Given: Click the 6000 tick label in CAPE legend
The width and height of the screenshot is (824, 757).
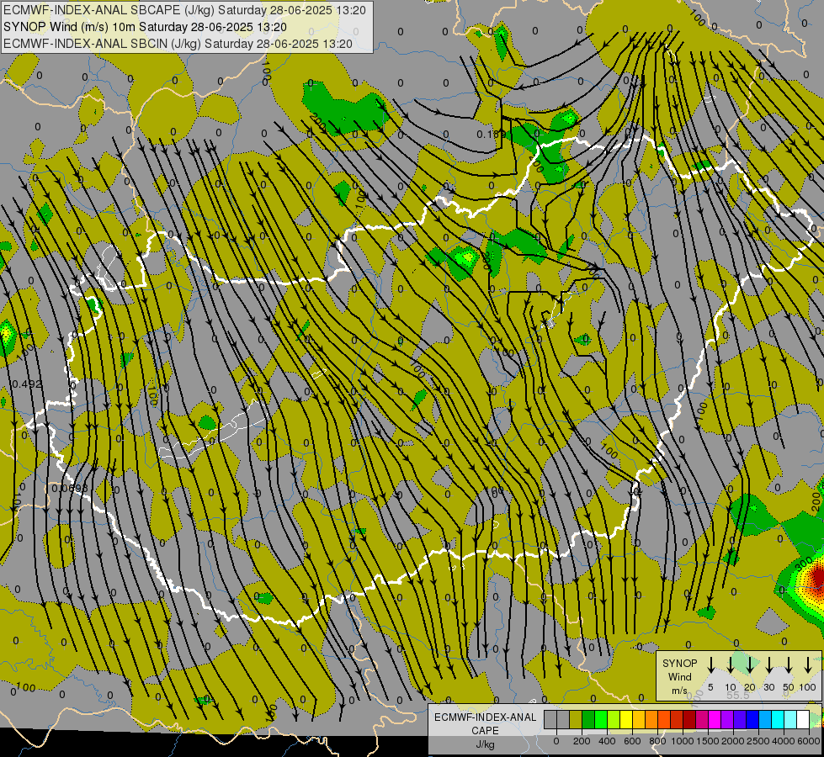Looking at the screenshot, I should coord(809,741).
